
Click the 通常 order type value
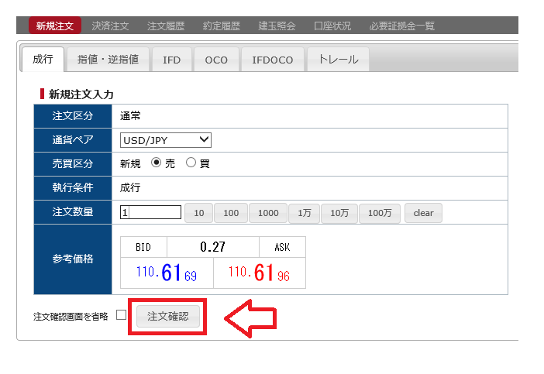click(130, 116)
